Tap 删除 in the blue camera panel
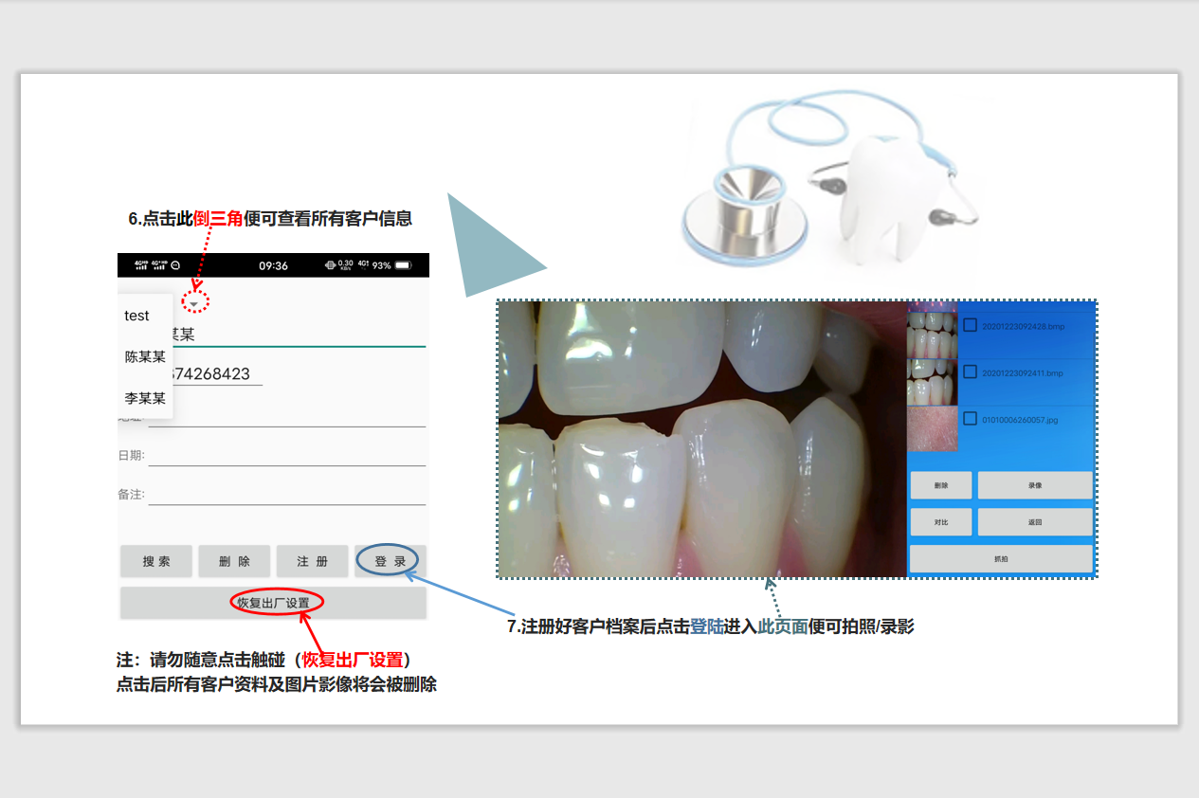The image size is (1199, 798). (x=941, y=485)
